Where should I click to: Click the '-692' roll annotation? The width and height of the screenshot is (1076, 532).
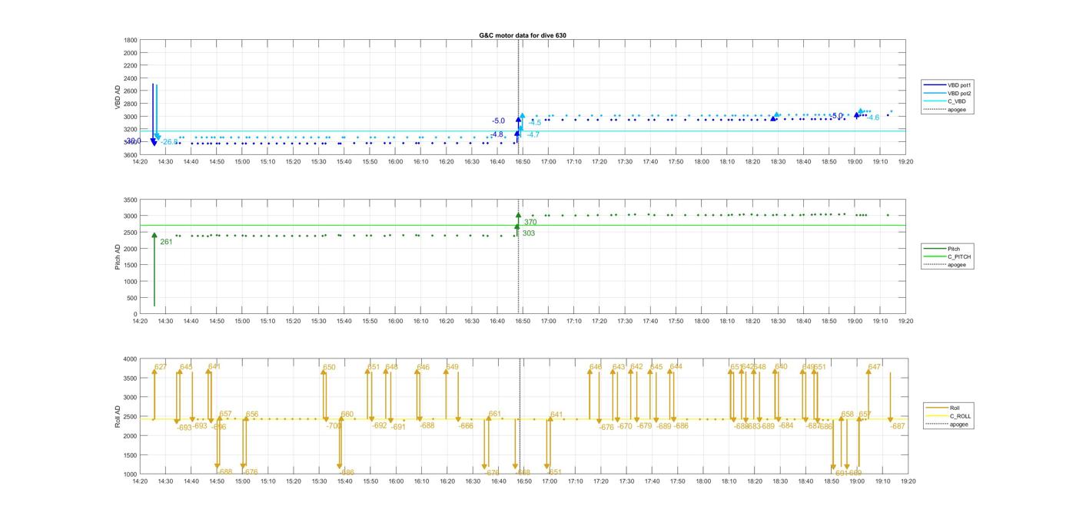(x=380, y=426)
